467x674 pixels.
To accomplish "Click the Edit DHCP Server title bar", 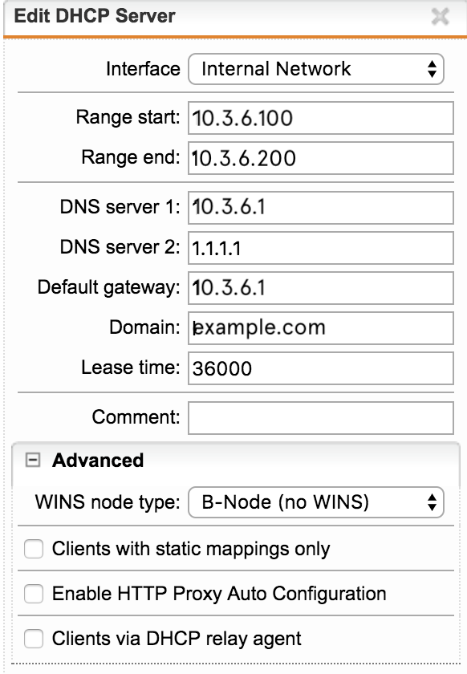I will click(235, 17).
